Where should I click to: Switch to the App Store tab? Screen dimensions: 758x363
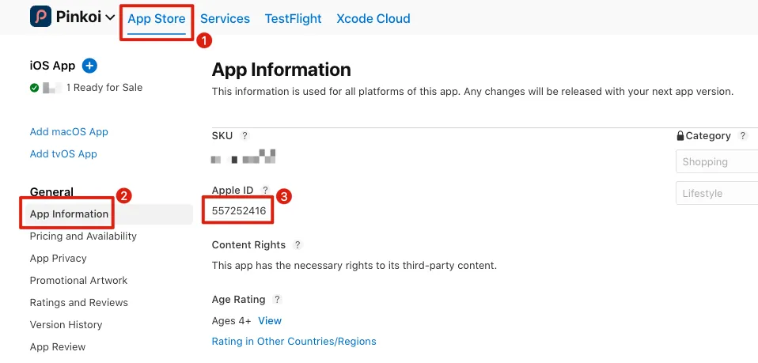[x=157, y=19]
